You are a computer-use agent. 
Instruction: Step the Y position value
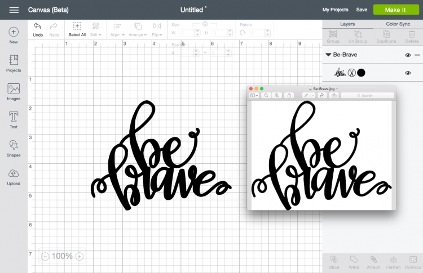[228, 53]
